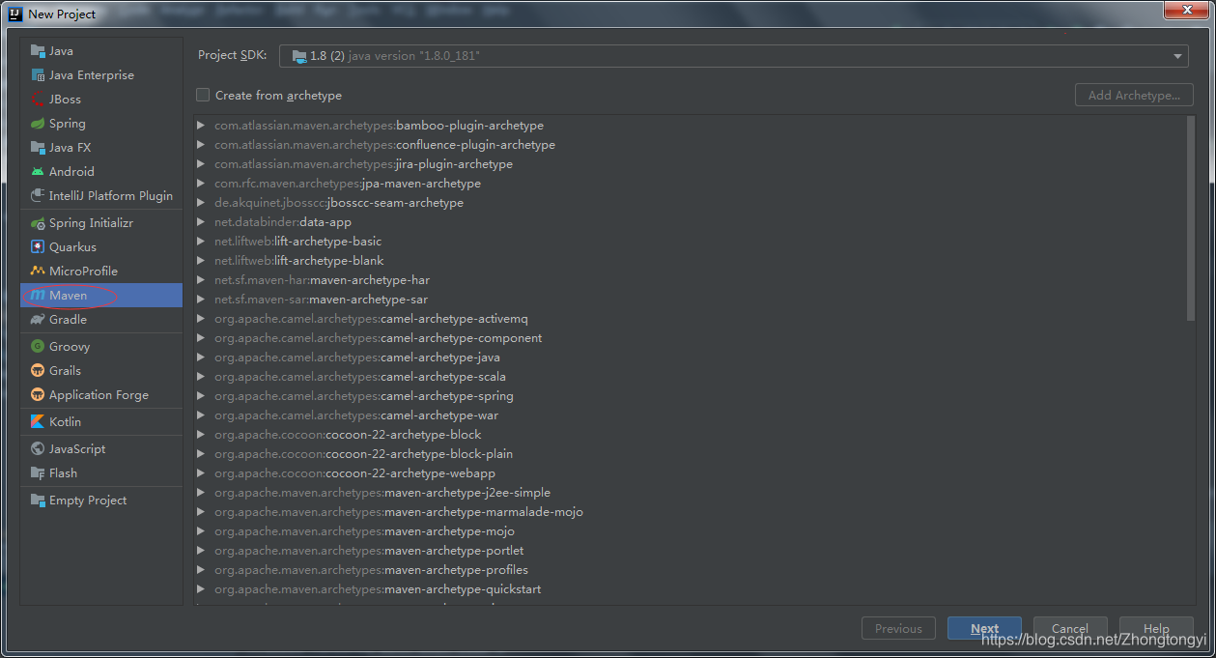1216x658 pixels.
Task: Click the MicroProfile icon
Action: point(38,272)
